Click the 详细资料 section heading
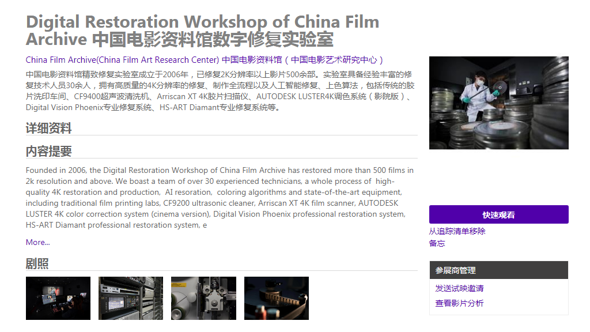This screenshot has width=590, height=332. pyautogui.click(x=48, y=128)
